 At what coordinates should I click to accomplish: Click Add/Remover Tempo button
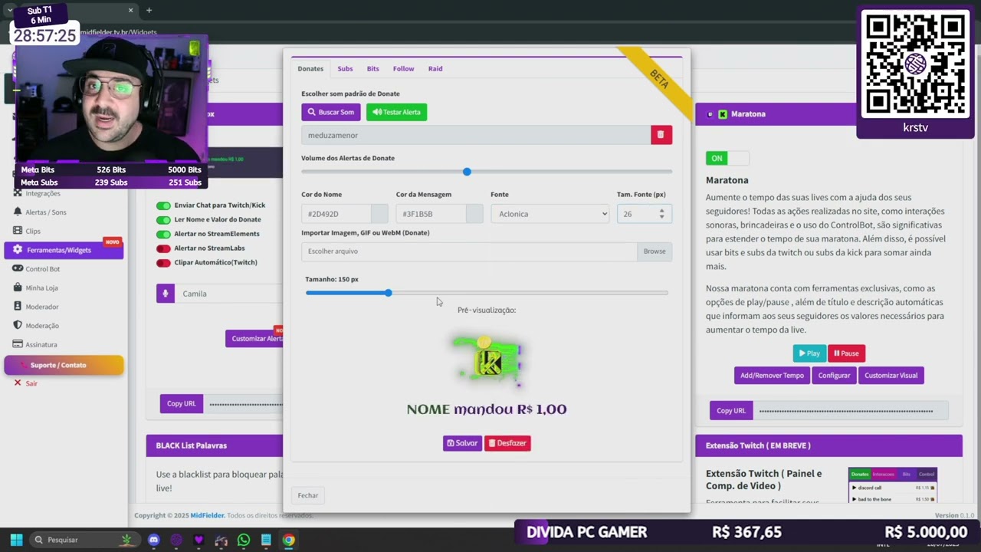(772, 376)
